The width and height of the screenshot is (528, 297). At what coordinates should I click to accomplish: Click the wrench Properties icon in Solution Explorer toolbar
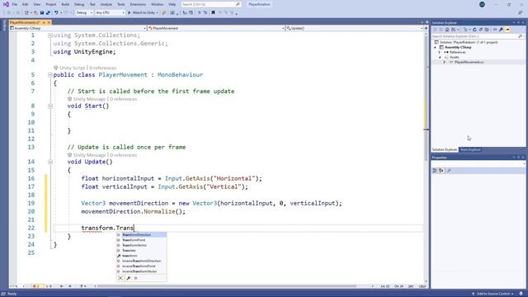tap(501, 30)
